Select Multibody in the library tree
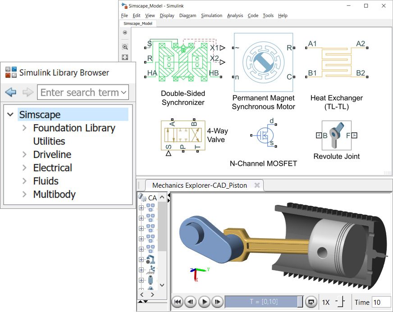Viewport: 393px width, 312px height. point(55,194)
